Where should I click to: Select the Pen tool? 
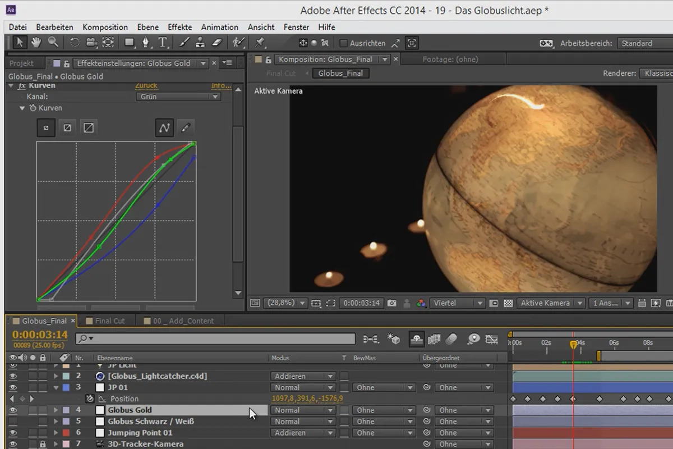point(146,42)
